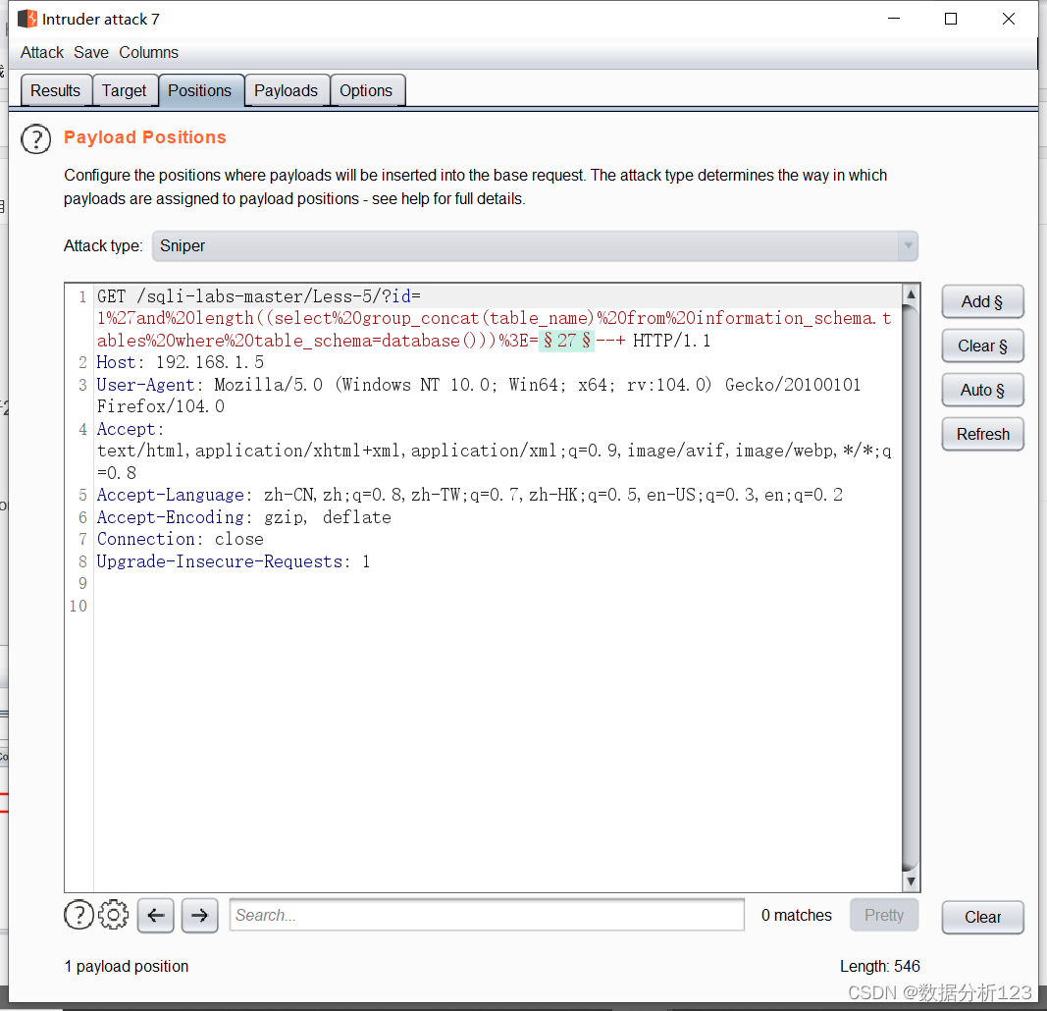Select the Positions tab
Screen dimensions: 1047x1011
(199, 90)
